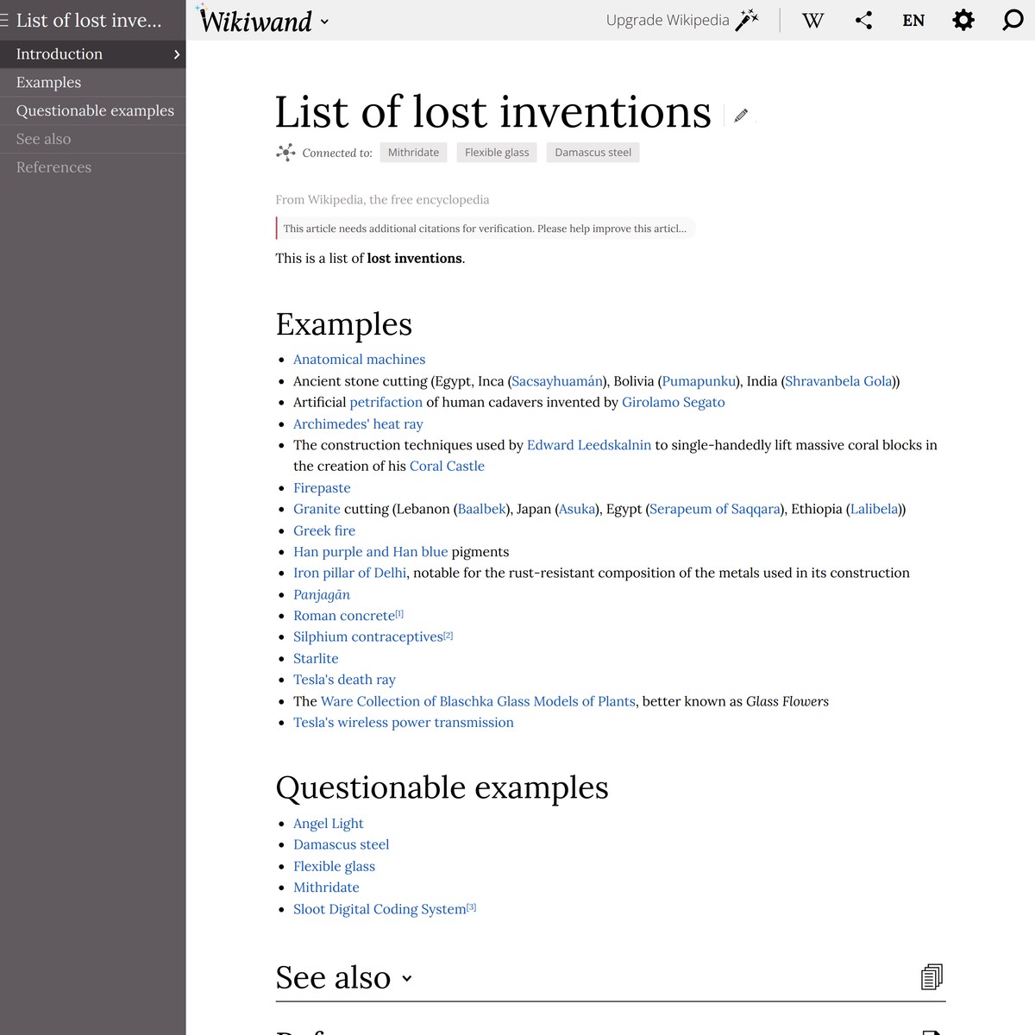Open Girolamo Segato link
Screen dimensions: 1035x1035
point(674,403)
